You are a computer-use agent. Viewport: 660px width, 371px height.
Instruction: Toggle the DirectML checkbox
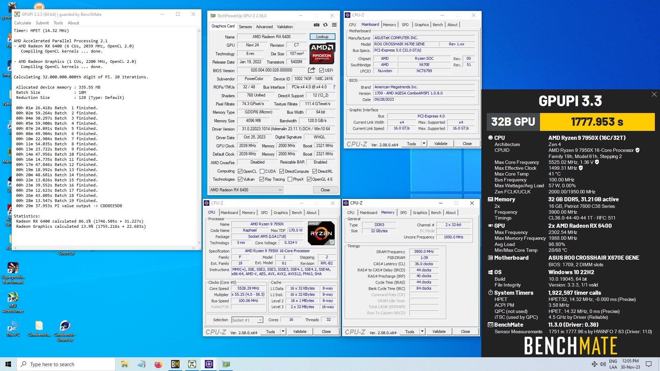pyautogui.click(x=315, y=171)
